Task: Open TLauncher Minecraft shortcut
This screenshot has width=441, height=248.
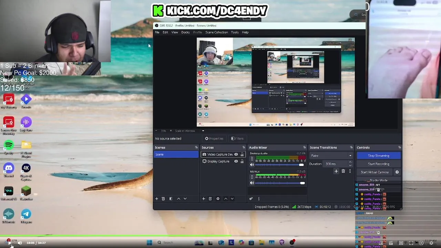Action: point(26,193)
